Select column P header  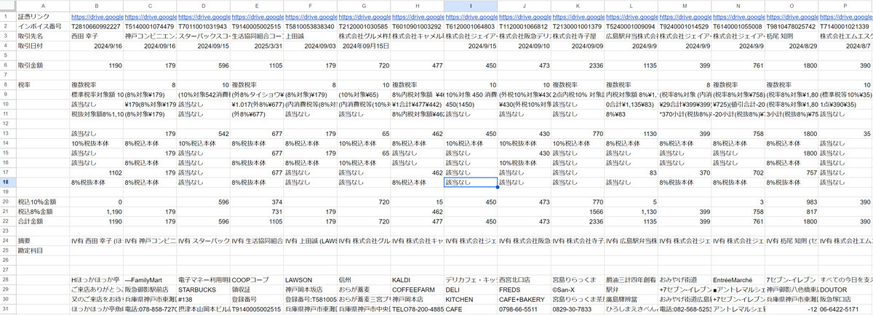pos(845,5)
